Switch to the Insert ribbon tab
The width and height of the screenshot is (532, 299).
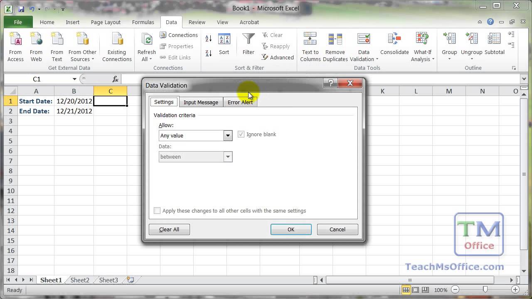(x=72, y=22)
